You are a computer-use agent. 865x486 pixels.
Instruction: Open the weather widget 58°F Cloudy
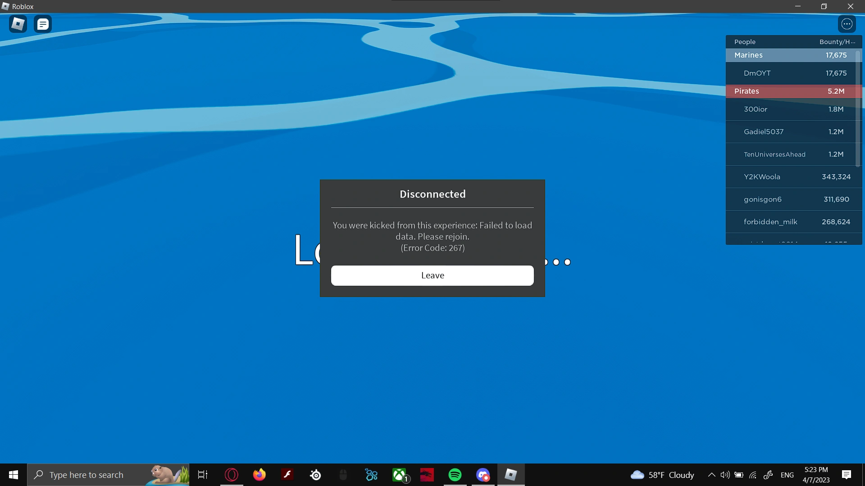tap(662, 475)
